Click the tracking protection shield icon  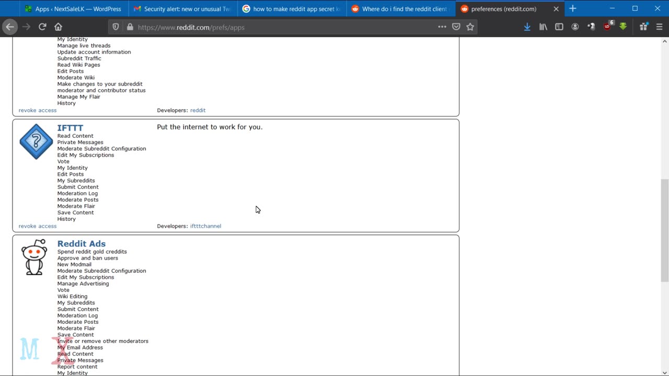coord(116,27)
